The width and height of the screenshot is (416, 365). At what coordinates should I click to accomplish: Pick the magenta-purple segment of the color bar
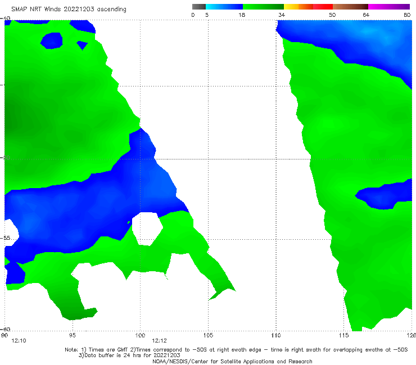point(389,7)
